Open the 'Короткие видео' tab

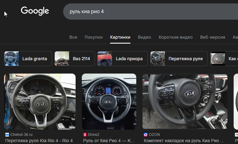point(175,37)
